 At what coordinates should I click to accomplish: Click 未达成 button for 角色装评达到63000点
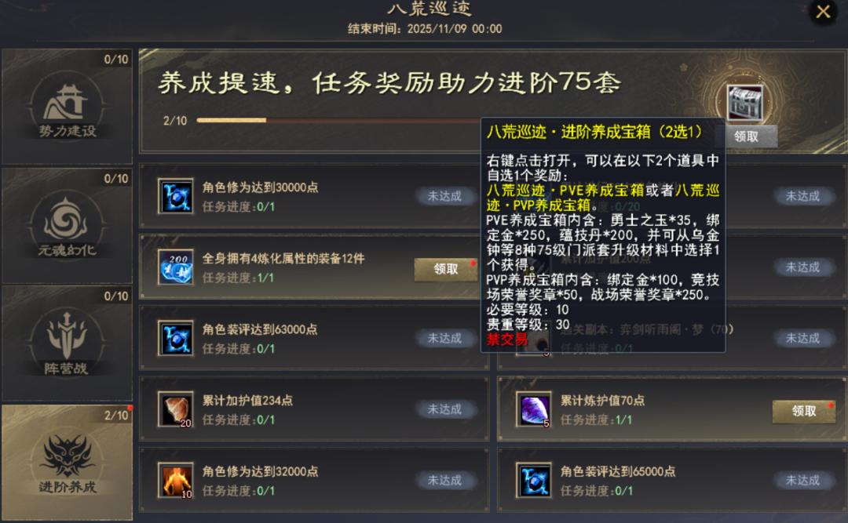tap(445, 338)
